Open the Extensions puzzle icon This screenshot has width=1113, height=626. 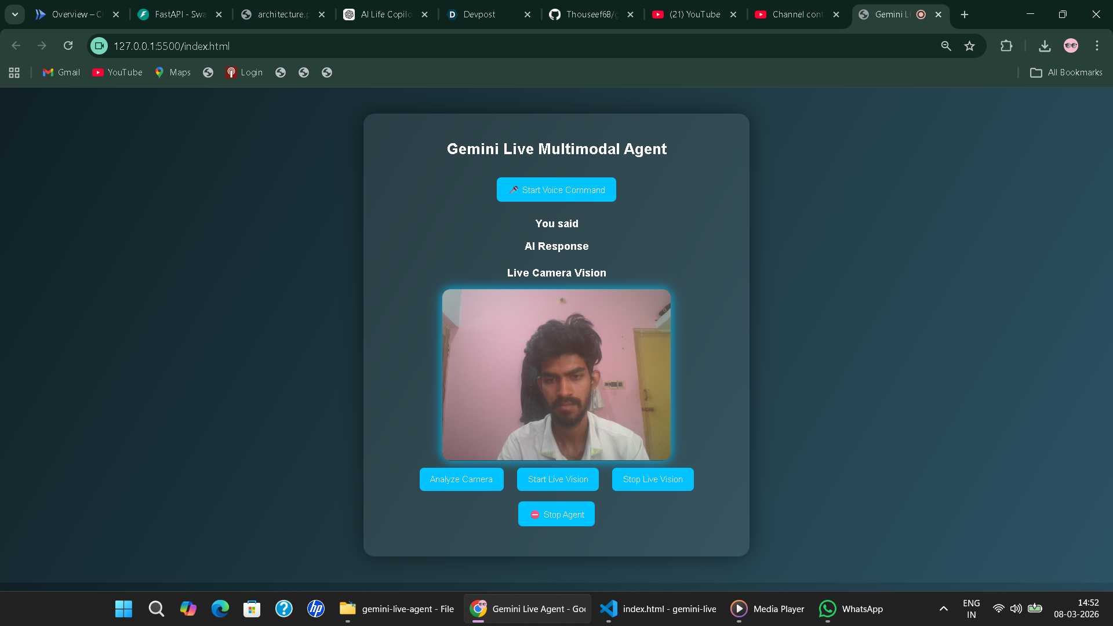click(1006, 46)
